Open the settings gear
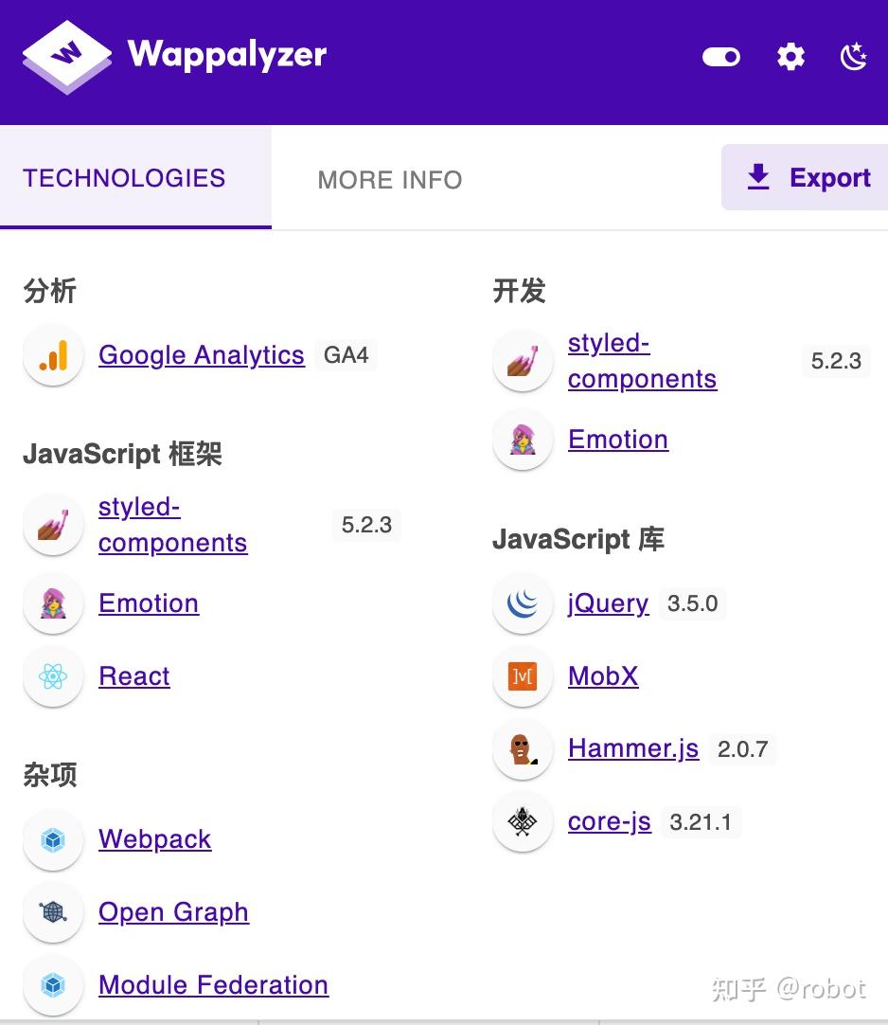Screen dimensions: 888x1025 pos(790,57)
